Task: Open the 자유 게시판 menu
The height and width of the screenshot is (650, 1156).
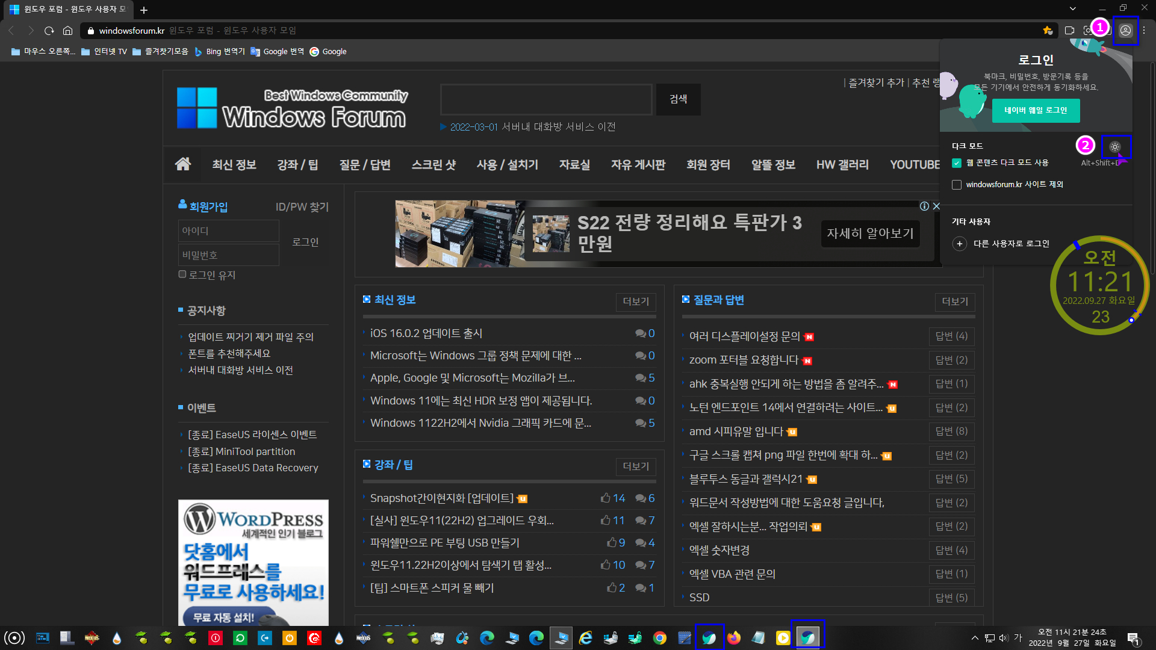Action: 638,165
